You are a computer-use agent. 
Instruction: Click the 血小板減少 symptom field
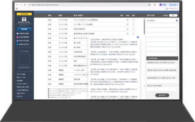pyautogui.click(x=162, y=20)
